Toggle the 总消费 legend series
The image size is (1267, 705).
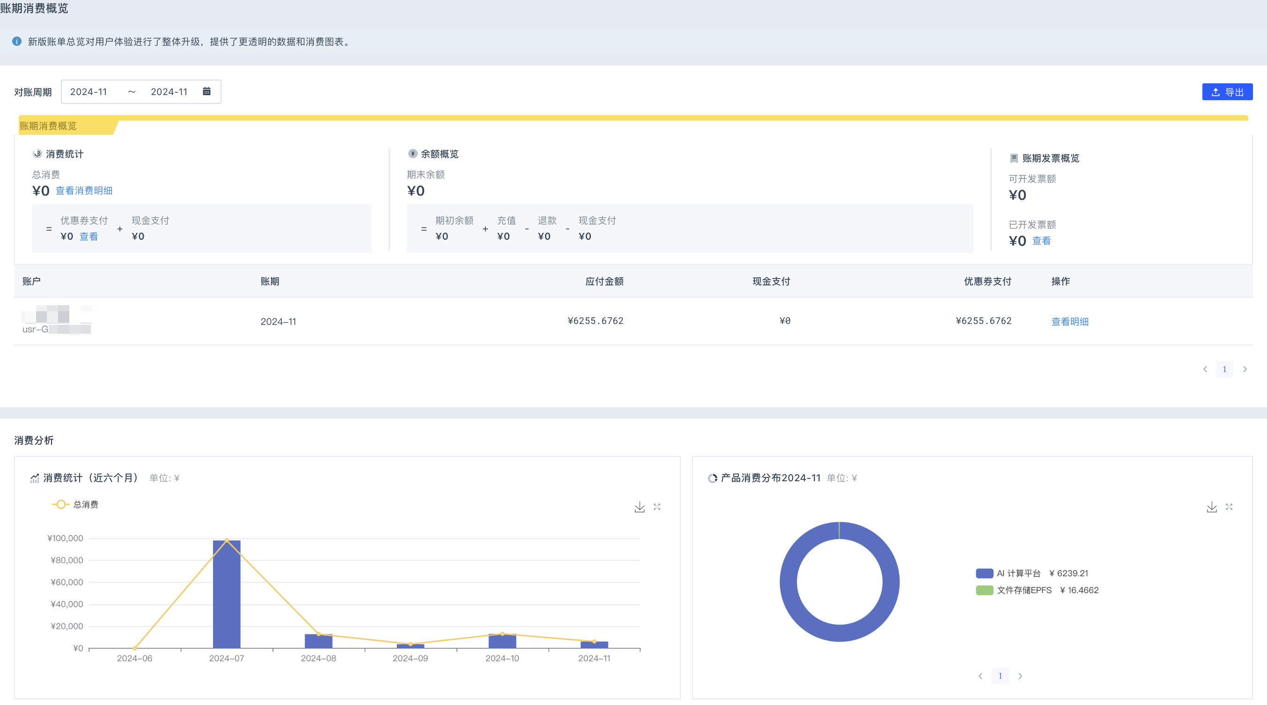coord(75,505)
